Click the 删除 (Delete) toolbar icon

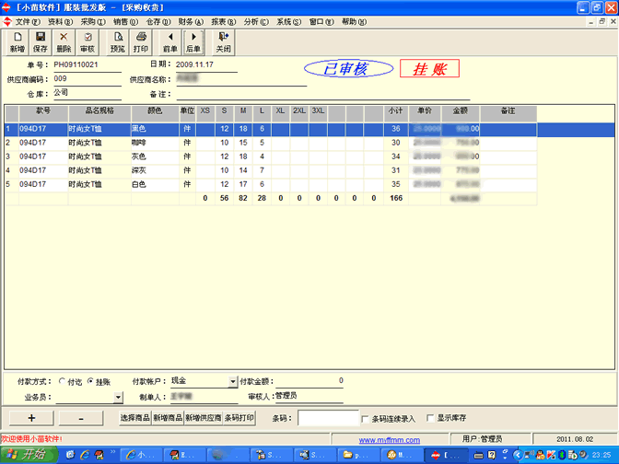64,41
